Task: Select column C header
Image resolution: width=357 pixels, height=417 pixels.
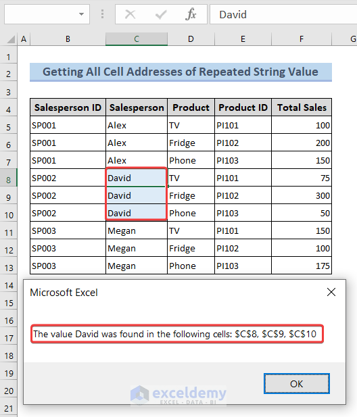Action: [x=137, y=39]
